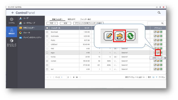
Task: Switch to the 高度な許可 tab
Action: tap(72, 19)
